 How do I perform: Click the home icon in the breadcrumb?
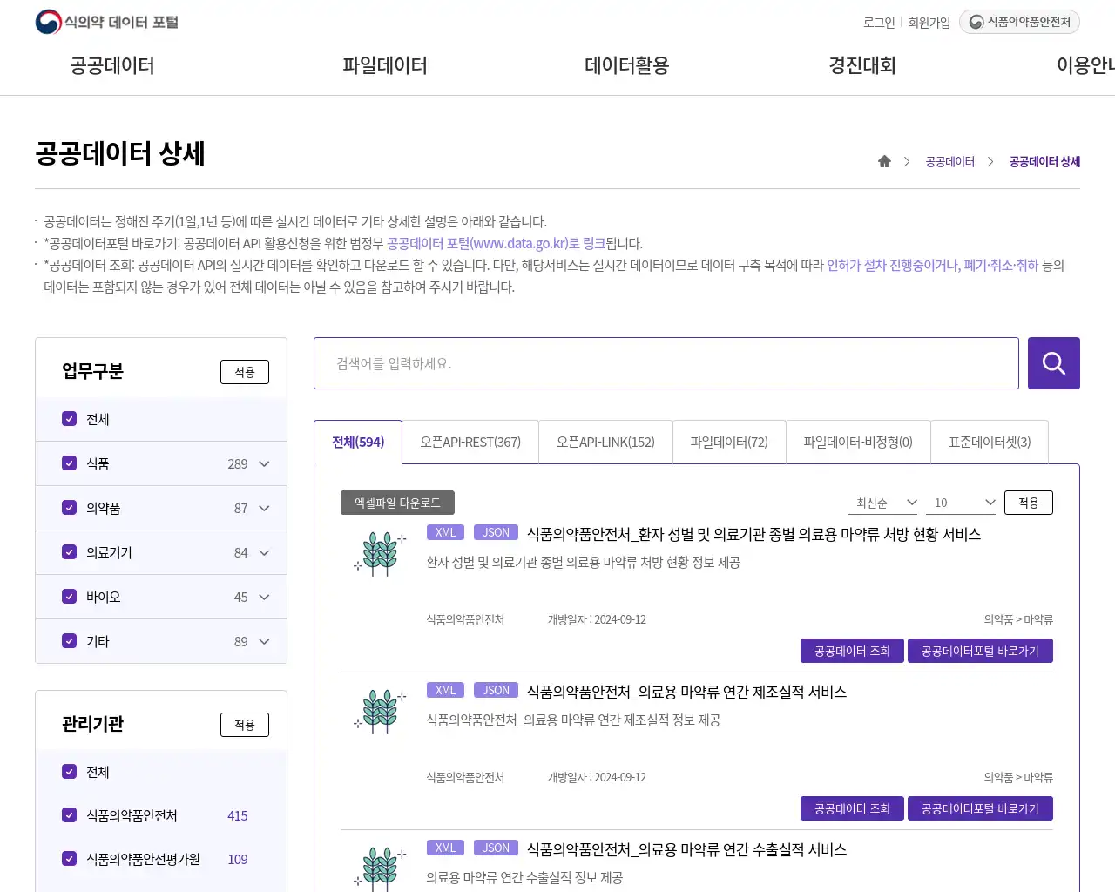884,161
